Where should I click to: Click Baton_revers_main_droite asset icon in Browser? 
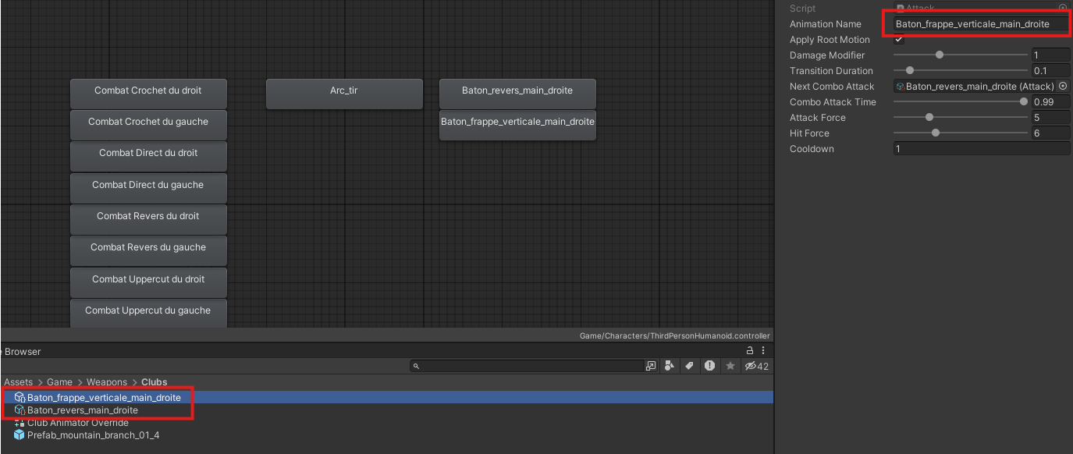point(20,410)
